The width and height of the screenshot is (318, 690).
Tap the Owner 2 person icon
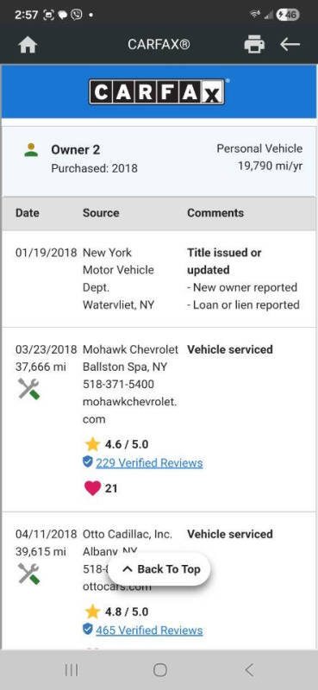(31, 150)
